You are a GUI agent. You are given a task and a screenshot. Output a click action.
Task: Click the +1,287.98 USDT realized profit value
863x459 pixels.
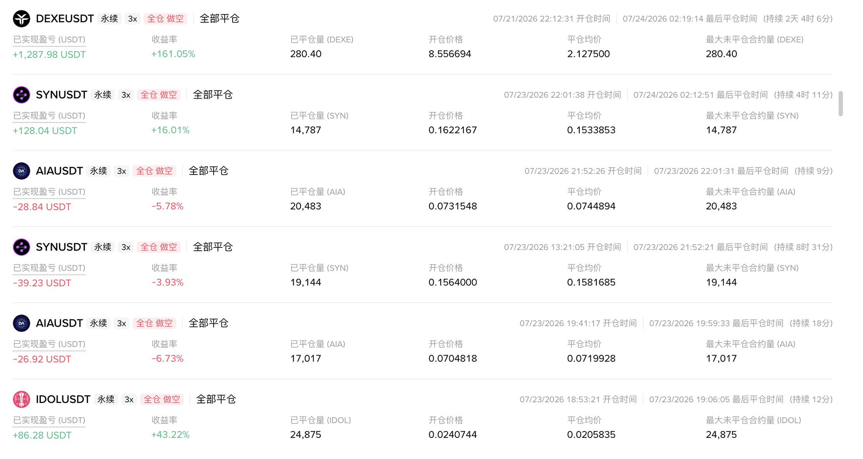49,54
